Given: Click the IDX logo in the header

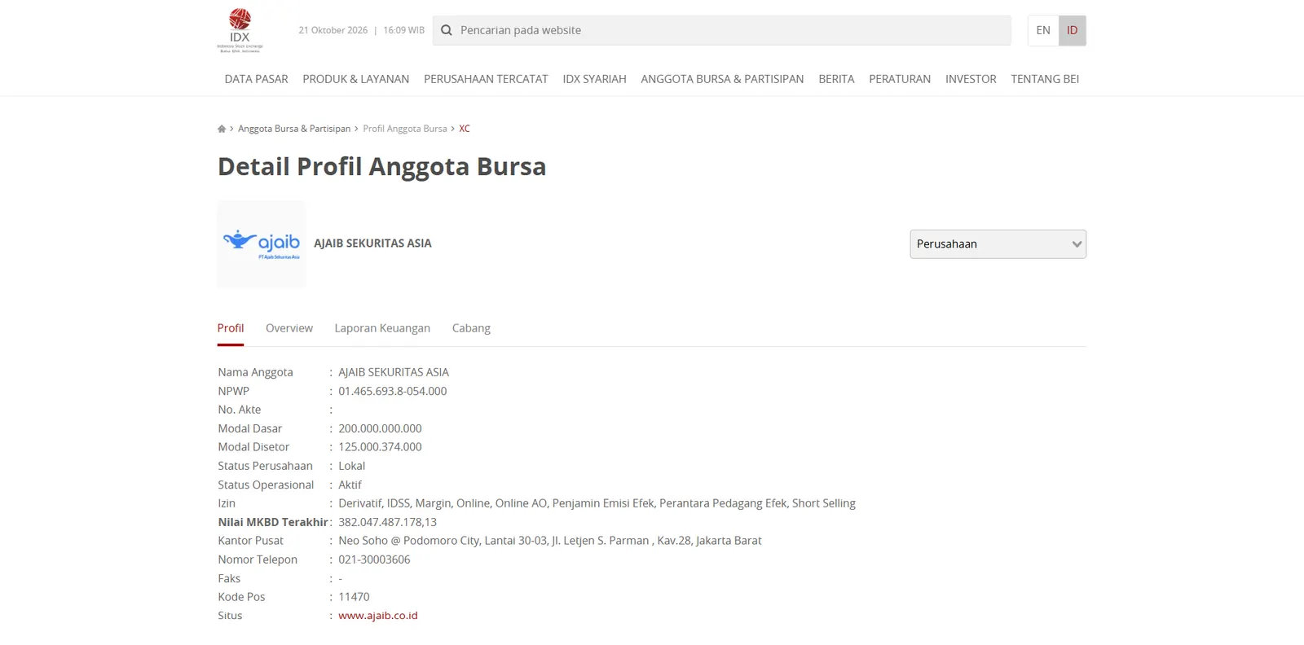Looking at the screenshot, I should (240, 30).
